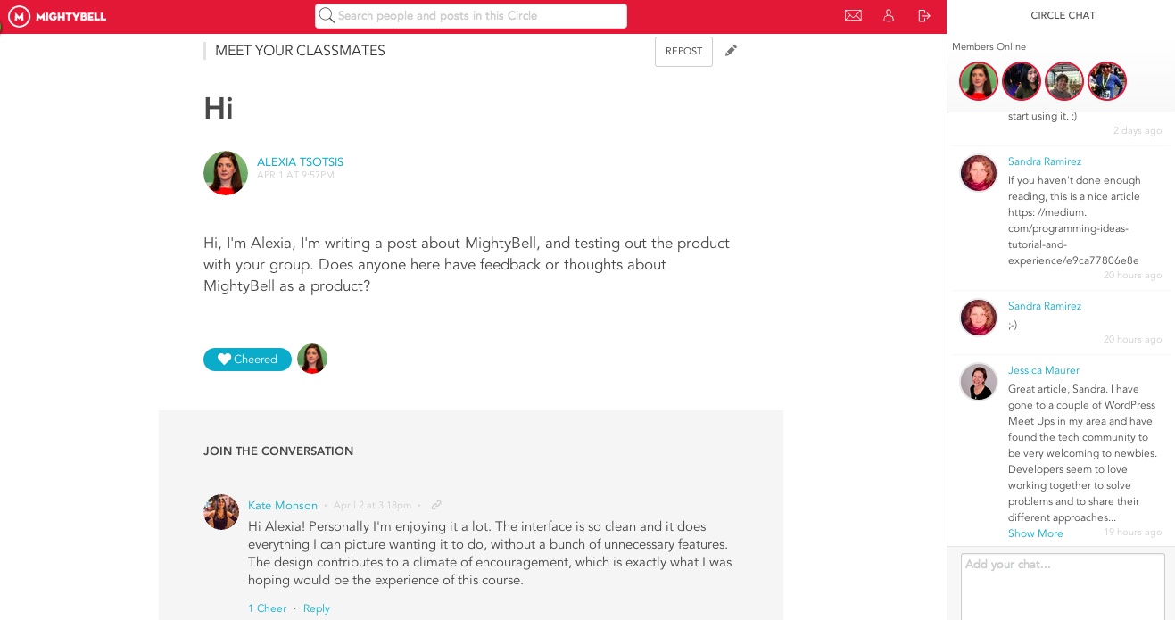Click the MightyBell logo icon
This screenshot has height=620, width=1175.
point(19,16)
